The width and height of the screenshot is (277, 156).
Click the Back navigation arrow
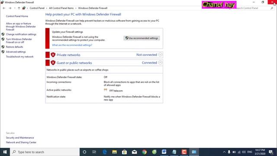pos(4,8)
